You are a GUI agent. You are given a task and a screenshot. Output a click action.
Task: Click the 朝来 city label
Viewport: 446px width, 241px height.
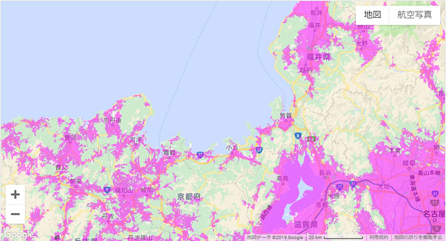pyautogui.click(x=76, y=181)
